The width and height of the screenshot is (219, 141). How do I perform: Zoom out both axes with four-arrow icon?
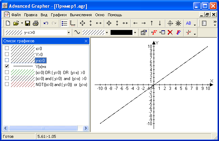[82, 23]
